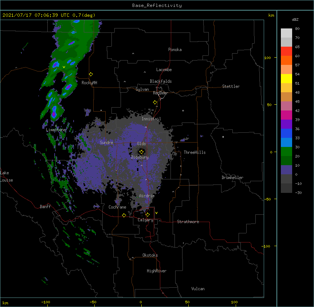Click the dBZ legend heading

point(295,19)
